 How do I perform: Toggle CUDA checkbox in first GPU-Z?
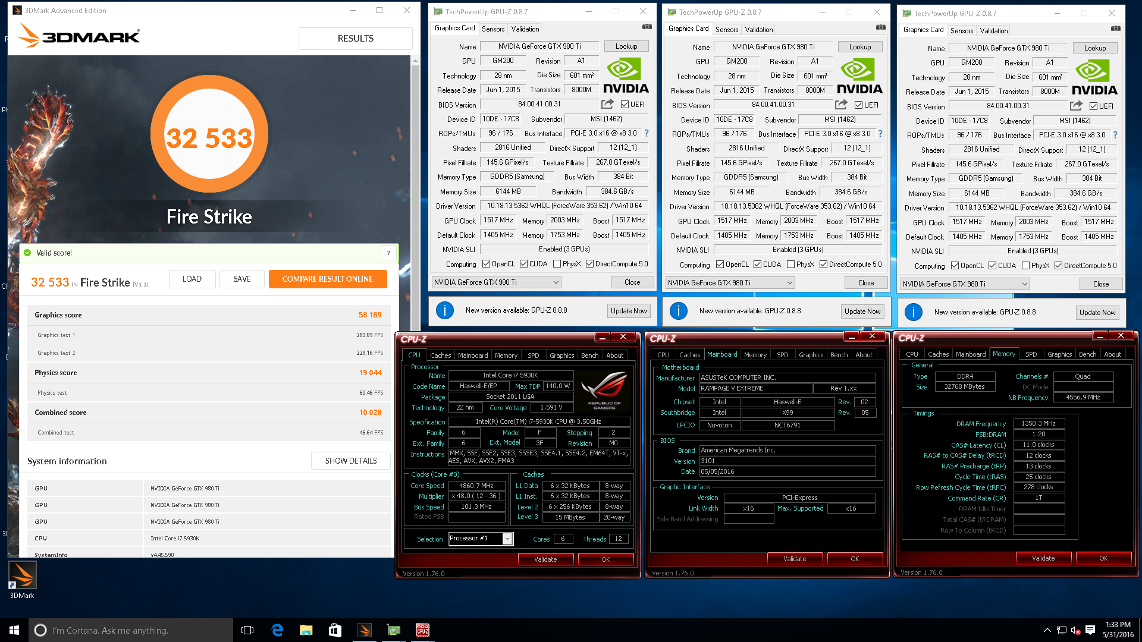pos(523,264)
